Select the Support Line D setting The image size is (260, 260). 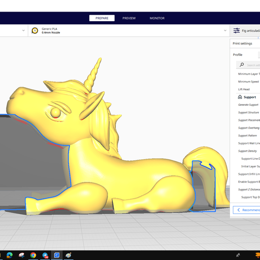pos(250,159)
